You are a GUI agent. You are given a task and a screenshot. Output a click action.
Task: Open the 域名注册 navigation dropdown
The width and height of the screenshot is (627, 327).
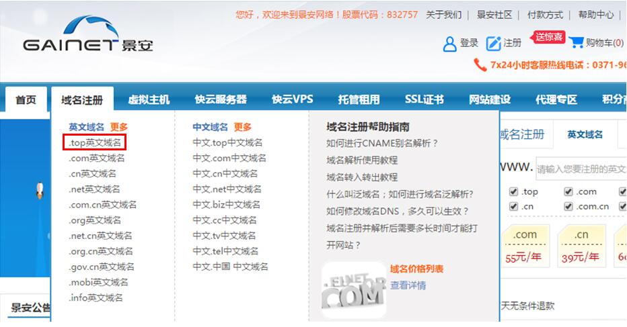[x=82, y=100]
